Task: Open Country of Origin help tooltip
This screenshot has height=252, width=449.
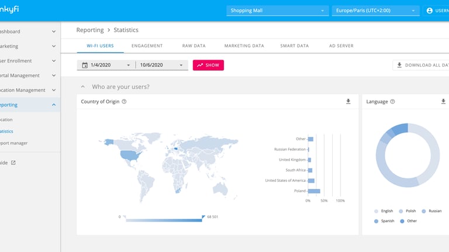Action: pos(124,102)
